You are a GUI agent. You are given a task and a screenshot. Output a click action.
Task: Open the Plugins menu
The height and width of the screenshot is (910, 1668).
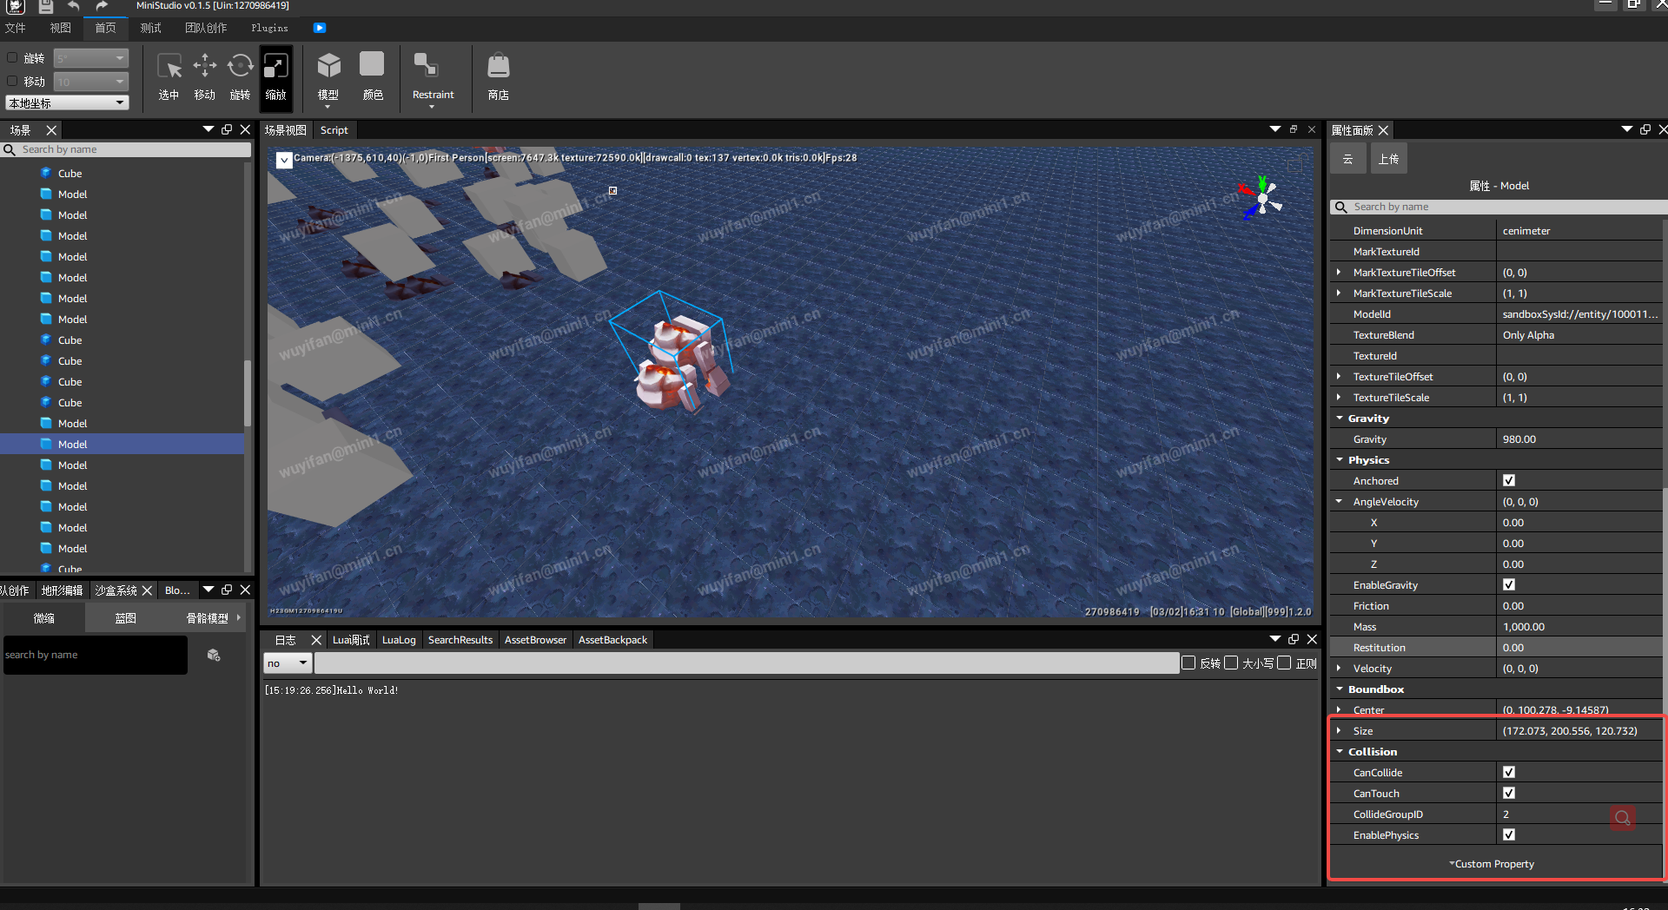point(269,28)
